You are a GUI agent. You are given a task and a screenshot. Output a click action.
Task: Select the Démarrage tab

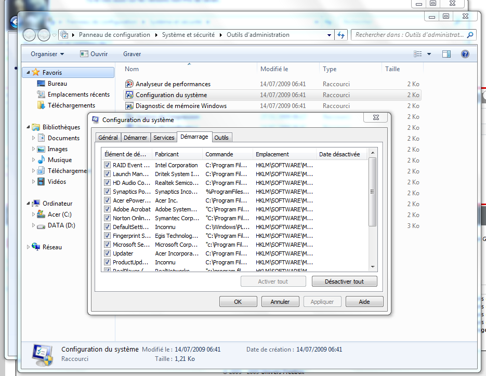(x=194, y=137)
